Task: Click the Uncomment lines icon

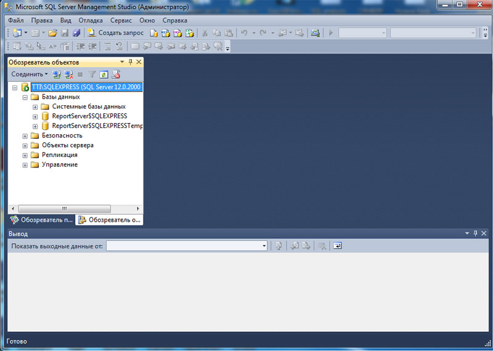Action: tap(119, 47)
